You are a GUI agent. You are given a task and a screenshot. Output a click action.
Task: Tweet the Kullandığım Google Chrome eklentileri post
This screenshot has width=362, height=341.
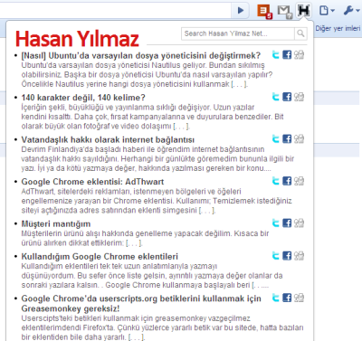click(x=276, y=256)
